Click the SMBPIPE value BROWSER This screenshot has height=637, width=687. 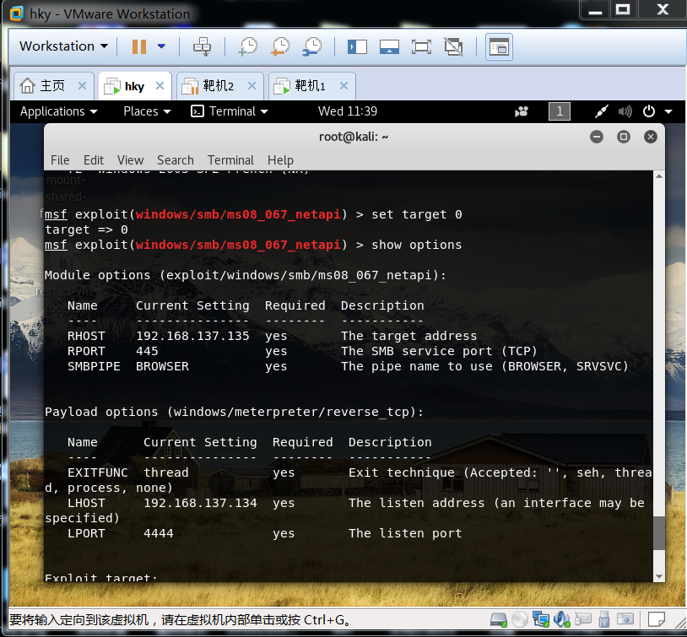pyautogui.click(x=162, y=366)
